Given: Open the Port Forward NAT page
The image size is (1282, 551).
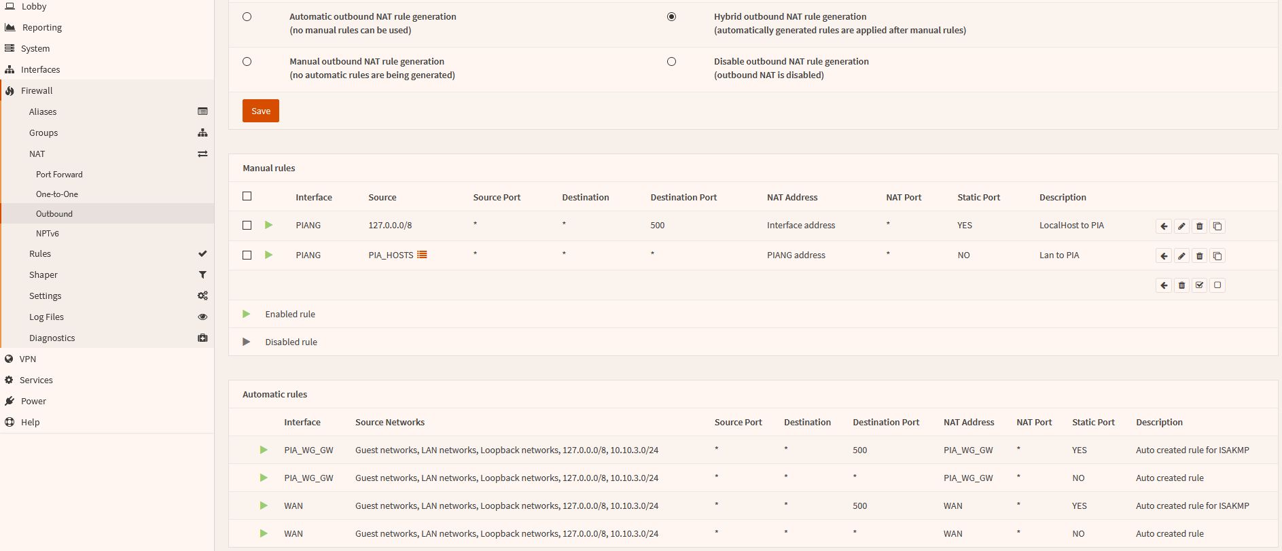Looking at the screenshot, I should [x=59, y=175].
